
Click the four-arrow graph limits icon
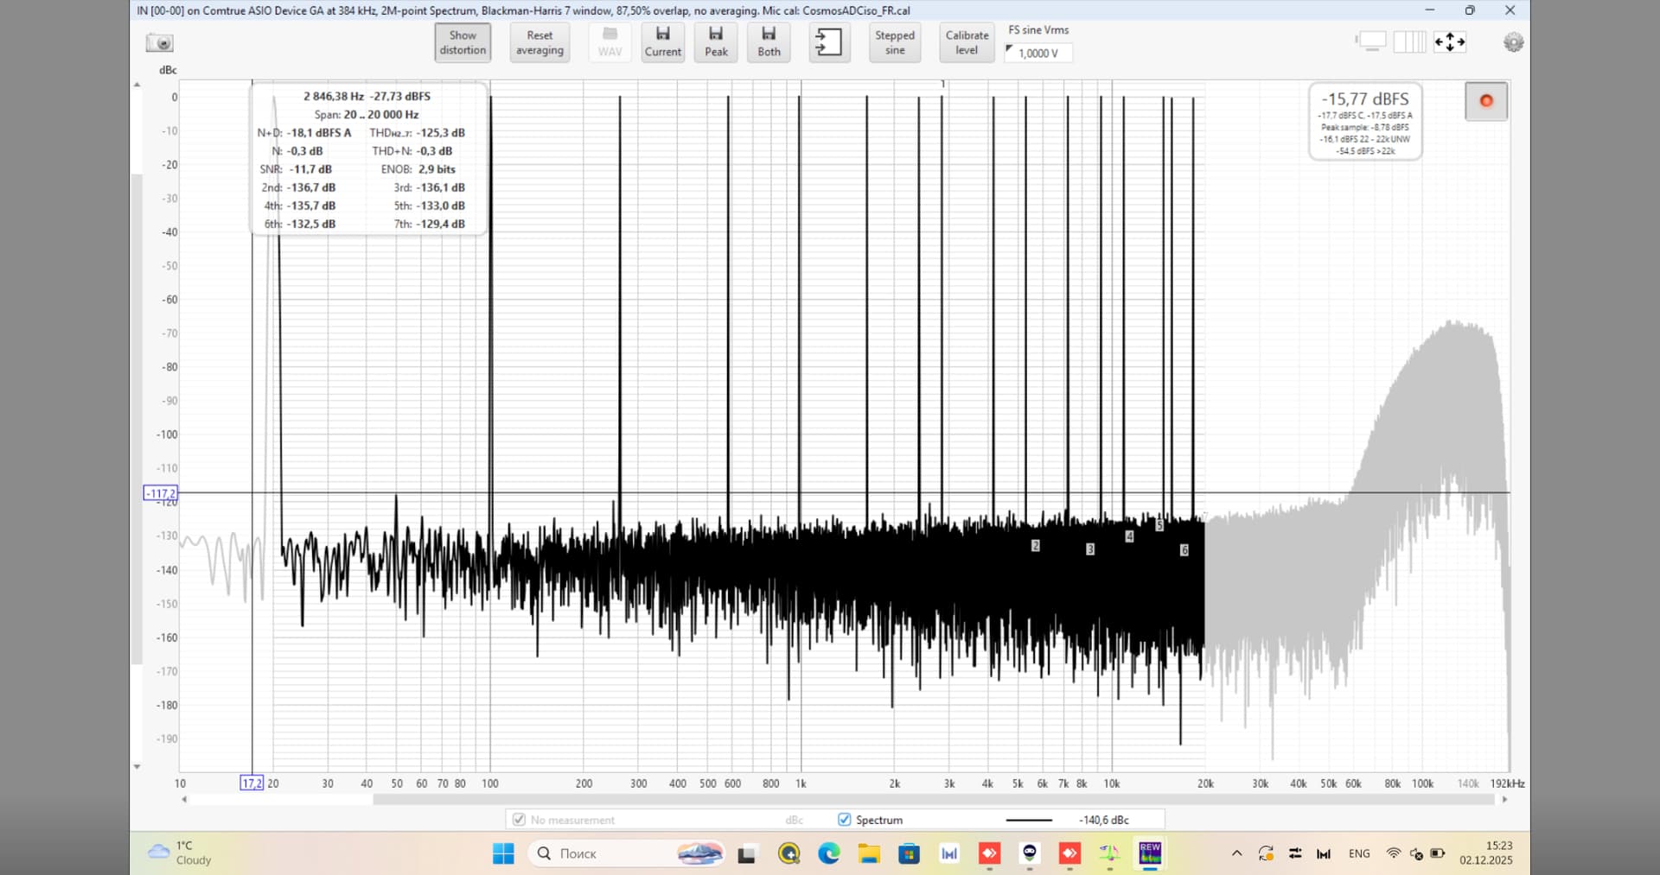click(x=1450, y=41)
